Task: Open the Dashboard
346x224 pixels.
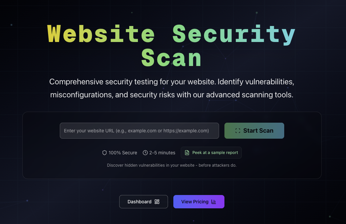Action: point(143,202)
